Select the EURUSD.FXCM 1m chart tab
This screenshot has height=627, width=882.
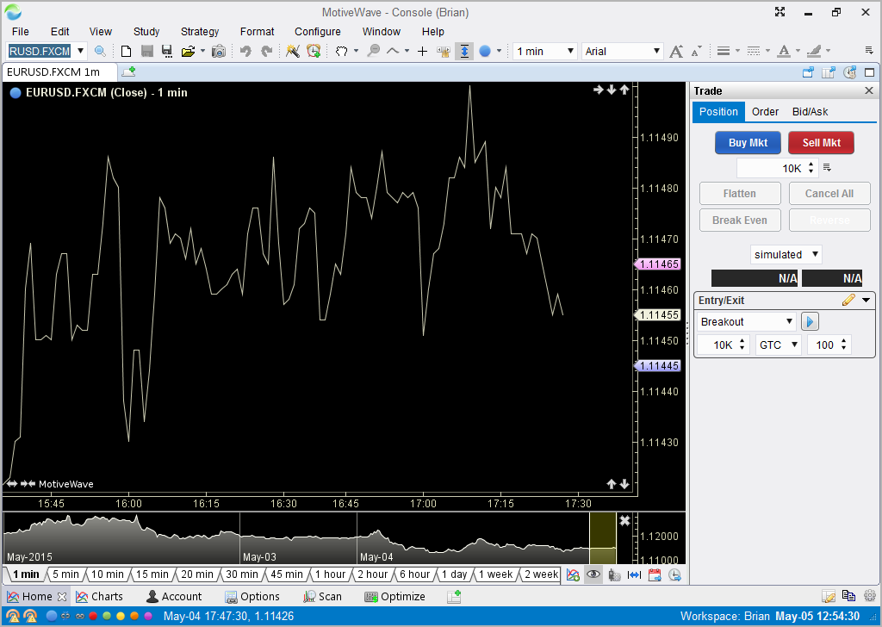[59, 72]
